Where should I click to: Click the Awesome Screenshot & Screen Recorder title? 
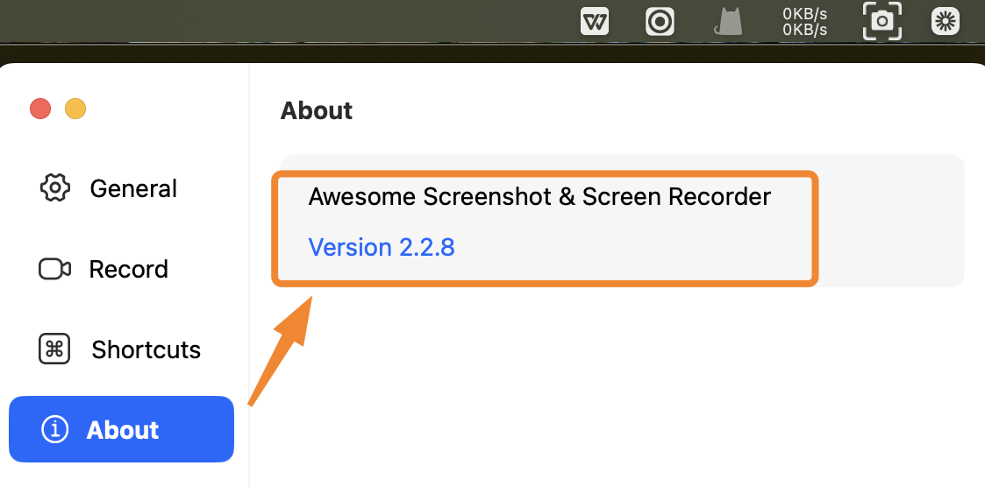coord(539,197)
